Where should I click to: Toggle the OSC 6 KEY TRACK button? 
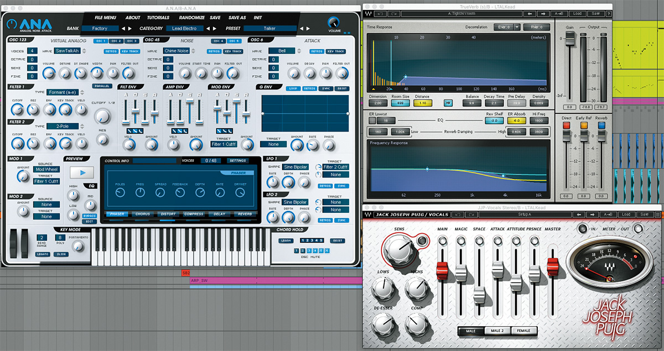(x=335, y=51)
